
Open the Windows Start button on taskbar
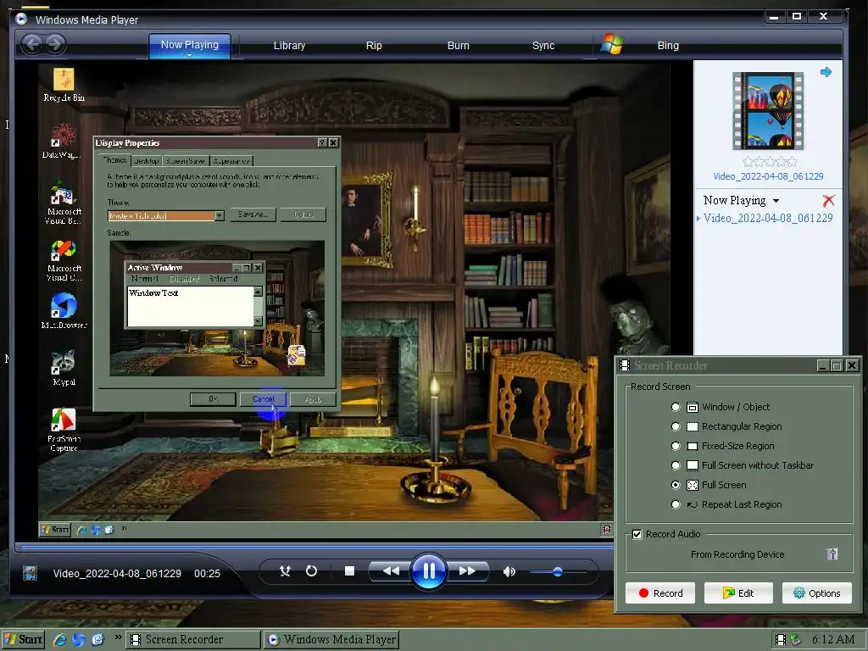coord(22,639)
